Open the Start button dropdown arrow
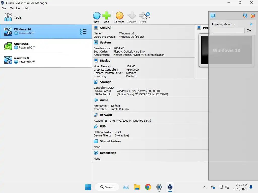Viewport: 258px width, 193px height. 149,17
